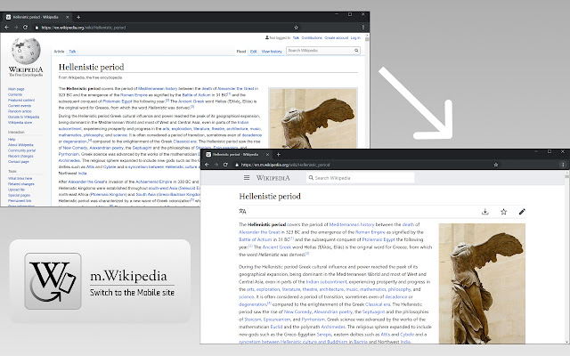Open the About Wikipedia sidebar link

tap(20, 145)
